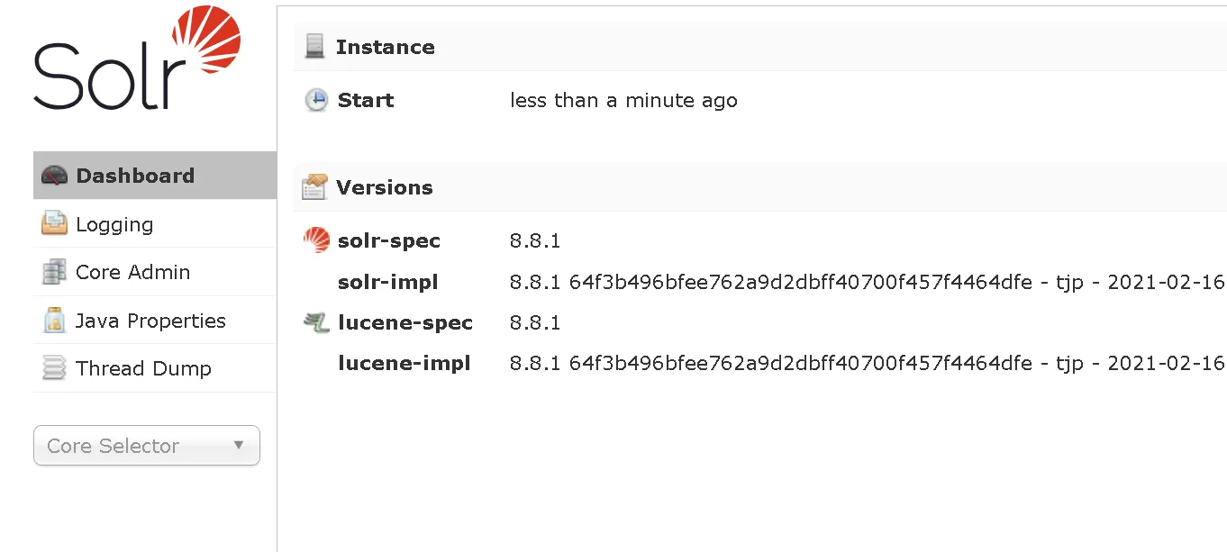
Task: Click the Core Admin server stack icon
Action: click(54, 272)
